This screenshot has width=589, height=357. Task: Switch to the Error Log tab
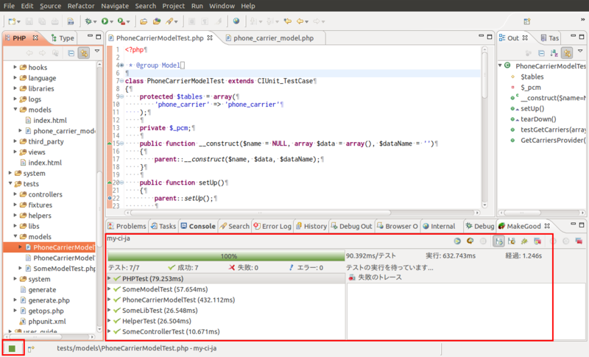[x=272, y=226]
